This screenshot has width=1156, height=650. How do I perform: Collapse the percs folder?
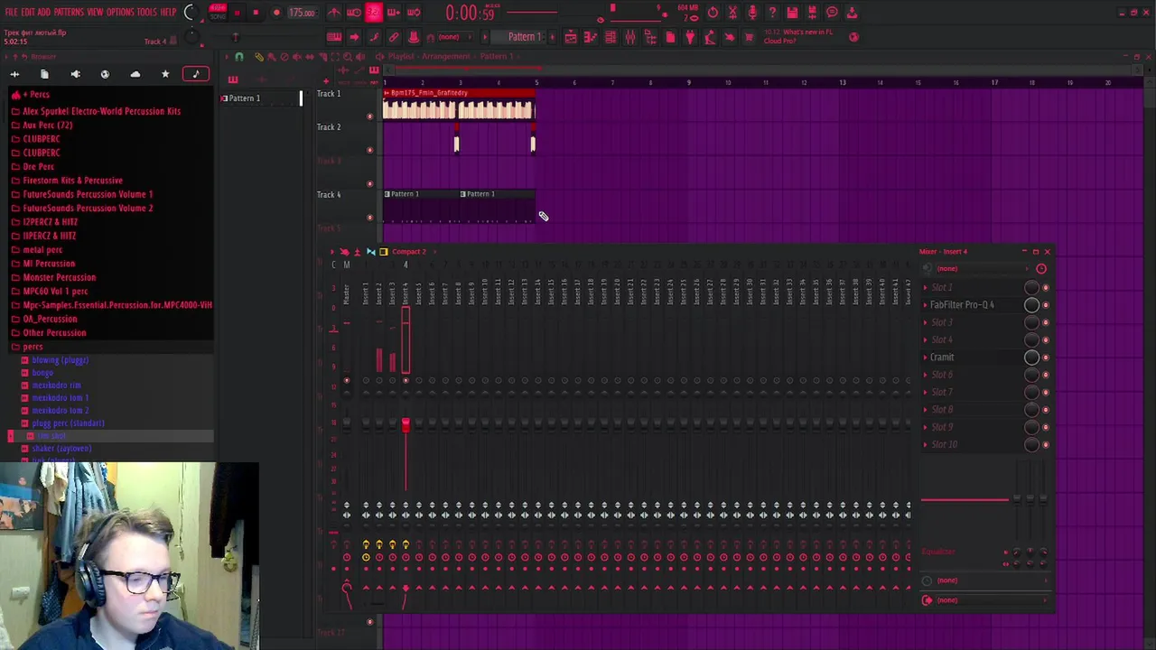click(32, 347)
